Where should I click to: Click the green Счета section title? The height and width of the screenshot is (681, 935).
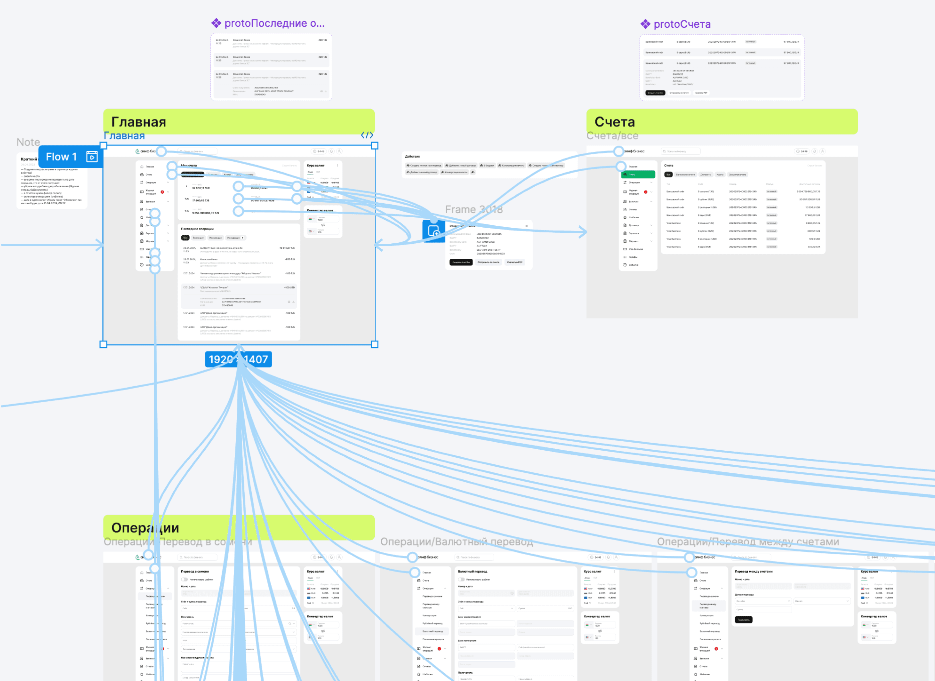tap(614, 122)
